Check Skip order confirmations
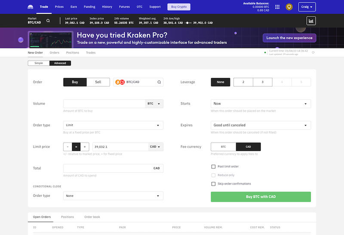The height and width of the screenshot is (235, 344). coord(213,184)
